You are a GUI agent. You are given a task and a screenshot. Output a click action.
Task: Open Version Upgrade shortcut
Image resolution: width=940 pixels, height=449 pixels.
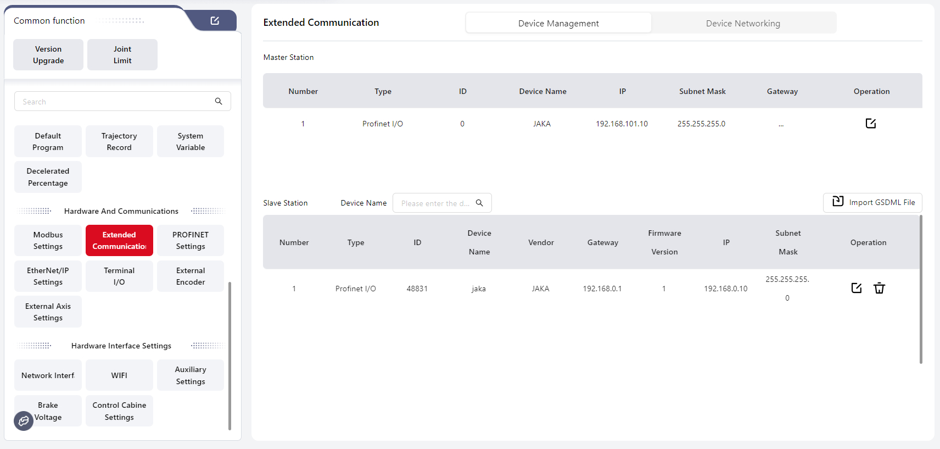click(x=48, y=55)
